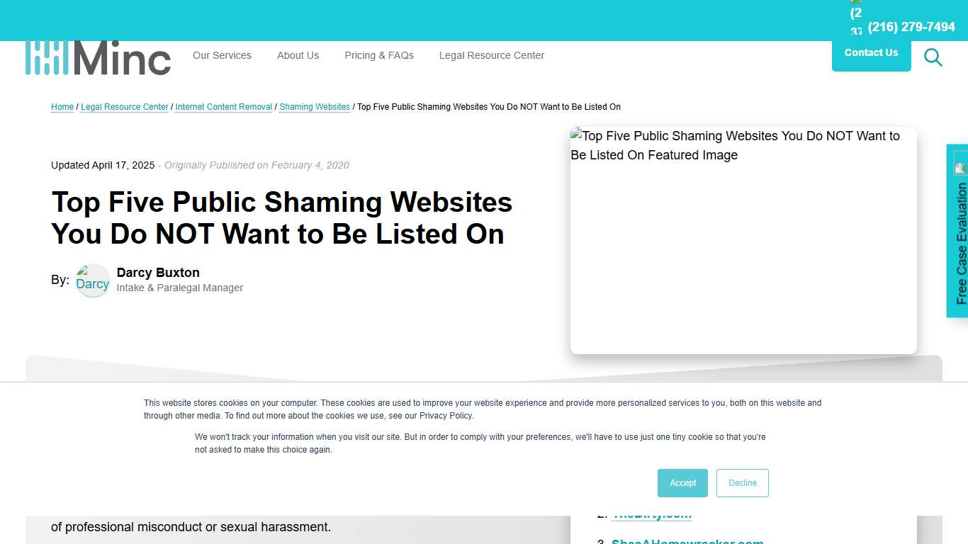Viewport: 968px width, 544px height.
Task: Click Darcy Buxton's author avatar
Action: [92, 280]
